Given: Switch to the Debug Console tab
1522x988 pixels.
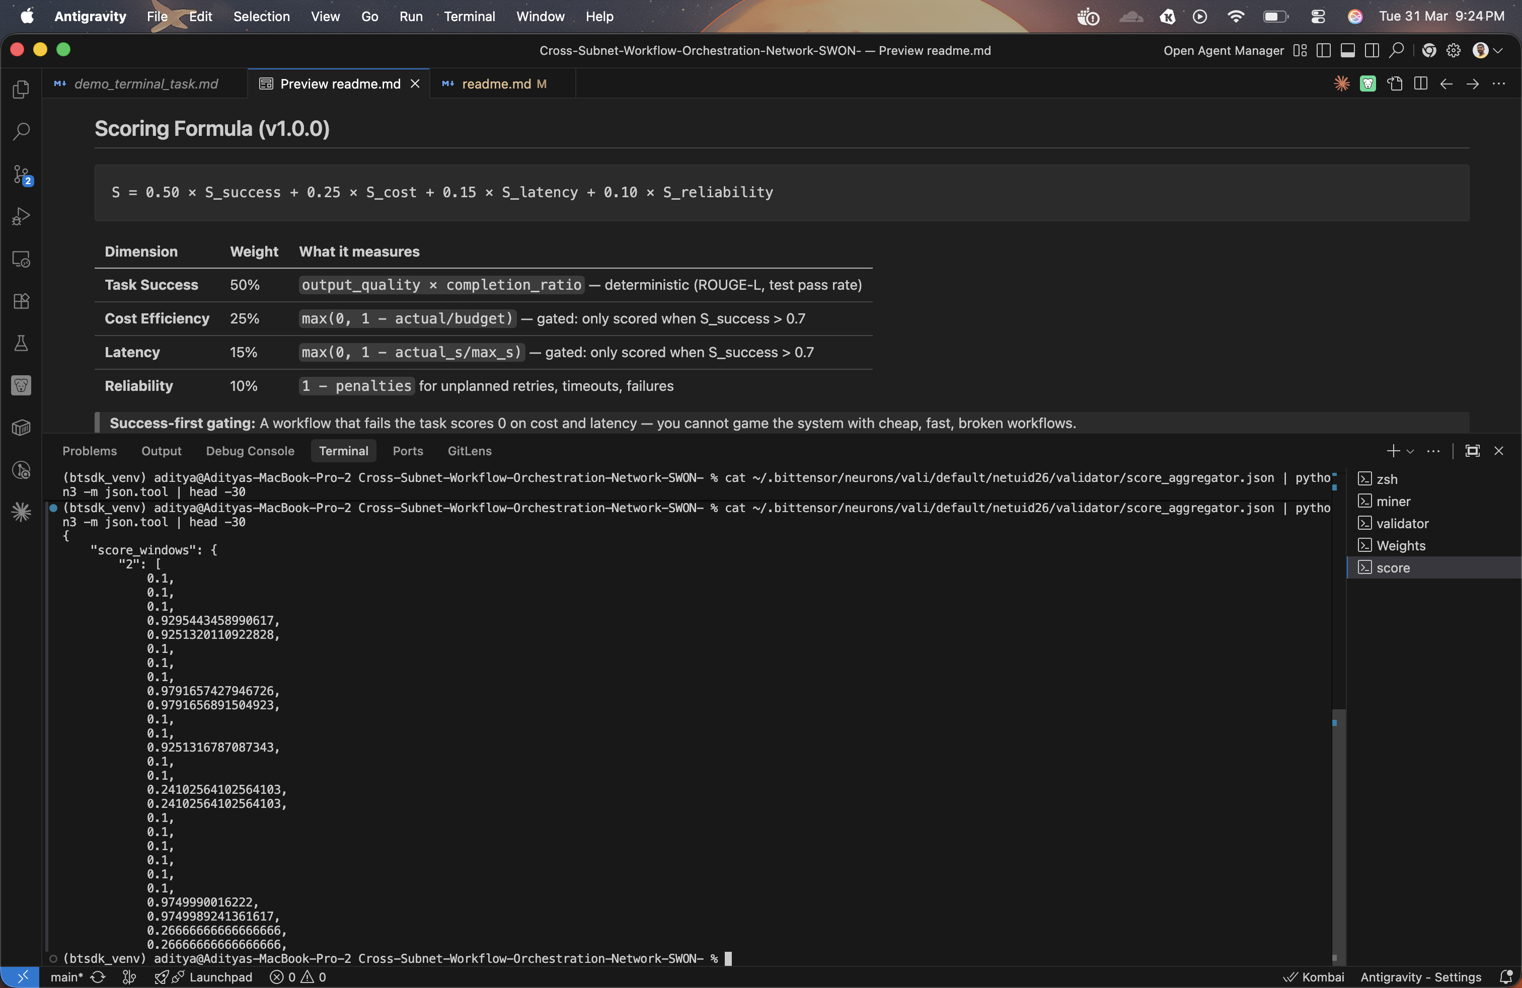Looking at the screenshot, I should [250, 451].
